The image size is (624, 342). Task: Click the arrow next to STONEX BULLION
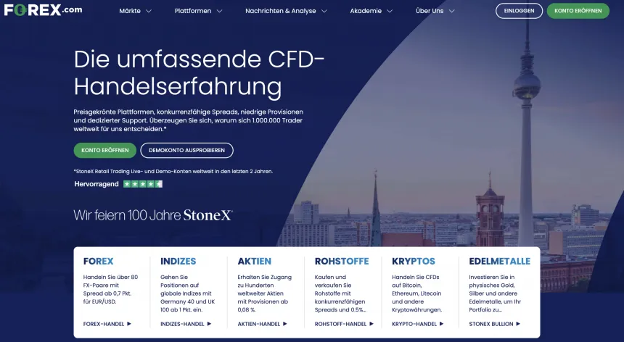[x=518, y=324]
